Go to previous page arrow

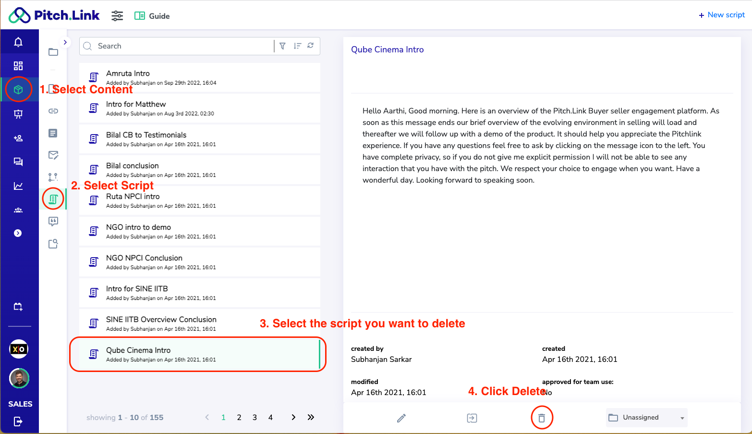pyautogui.click(x=207, y=417)
